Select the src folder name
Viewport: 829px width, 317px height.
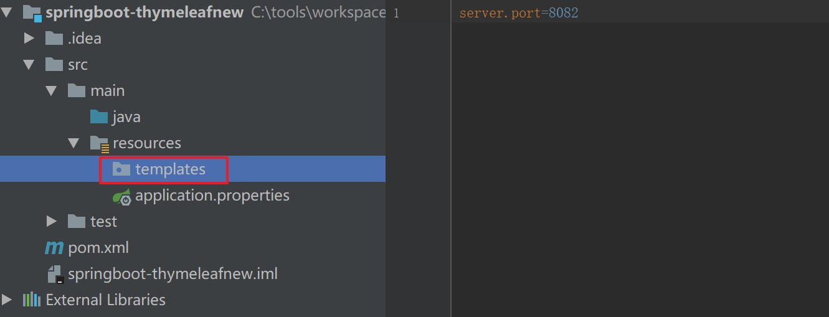pyautogui.click(x=78, y=65)
